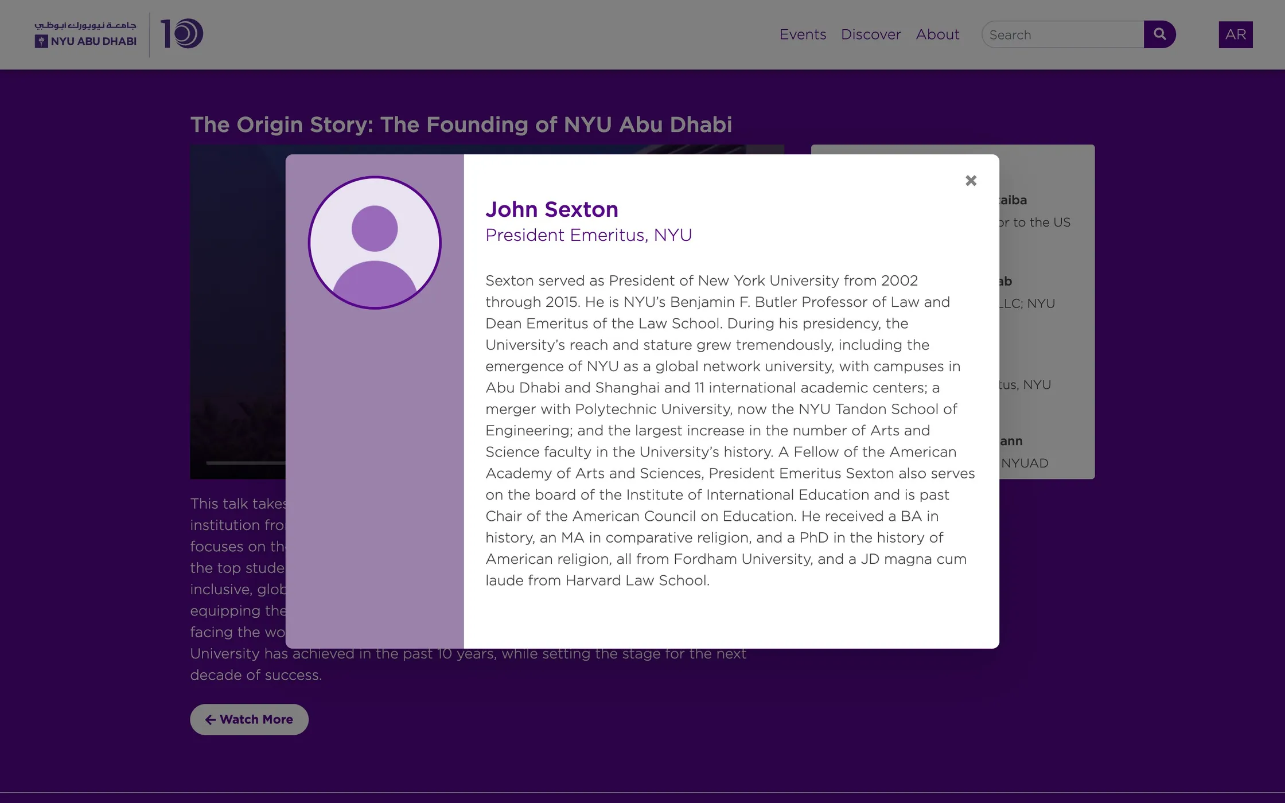1285x803 pixels.
Task: Open the About menu
Action: [937, 34]
